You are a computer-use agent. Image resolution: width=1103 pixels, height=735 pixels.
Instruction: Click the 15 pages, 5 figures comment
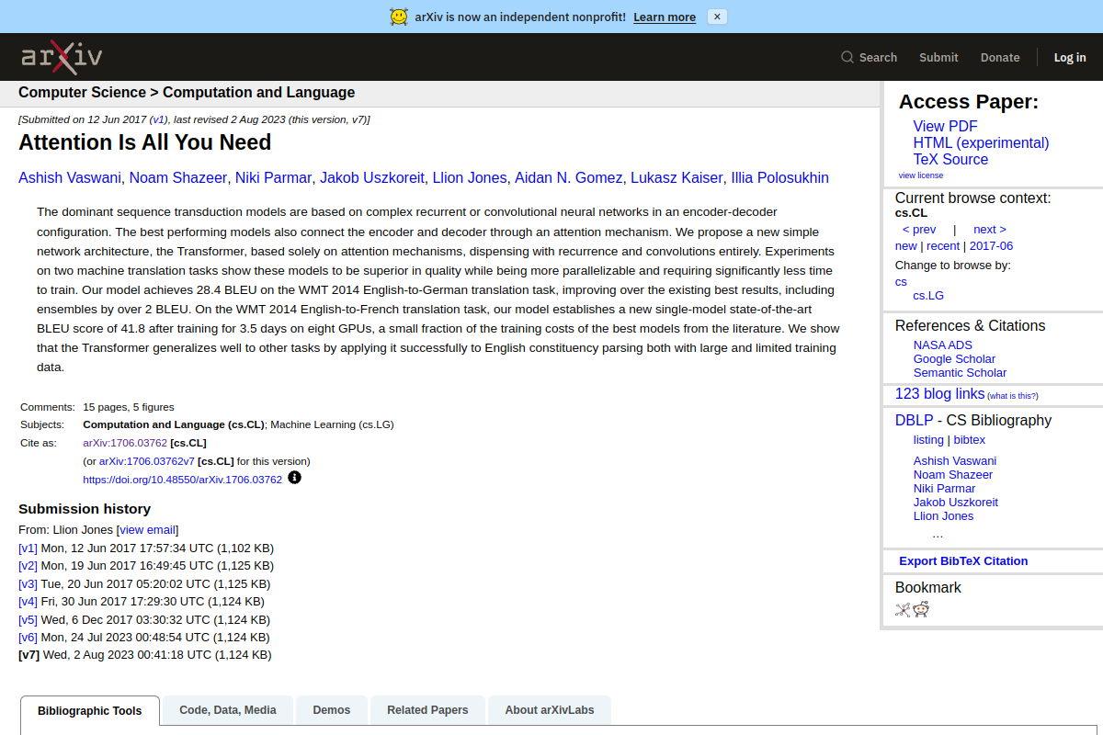click(128, 407)
